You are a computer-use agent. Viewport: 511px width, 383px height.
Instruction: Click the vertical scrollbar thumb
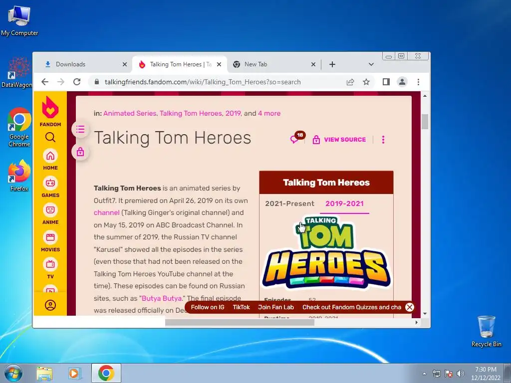(425, 122)
